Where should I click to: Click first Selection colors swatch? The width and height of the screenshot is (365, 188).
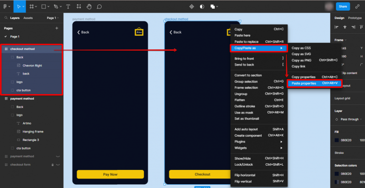[x=336, y=174]
